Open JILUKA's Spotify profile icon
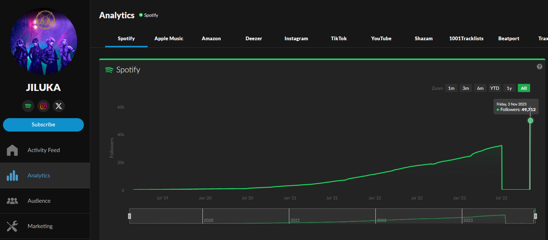 click(x=28, y=106)
